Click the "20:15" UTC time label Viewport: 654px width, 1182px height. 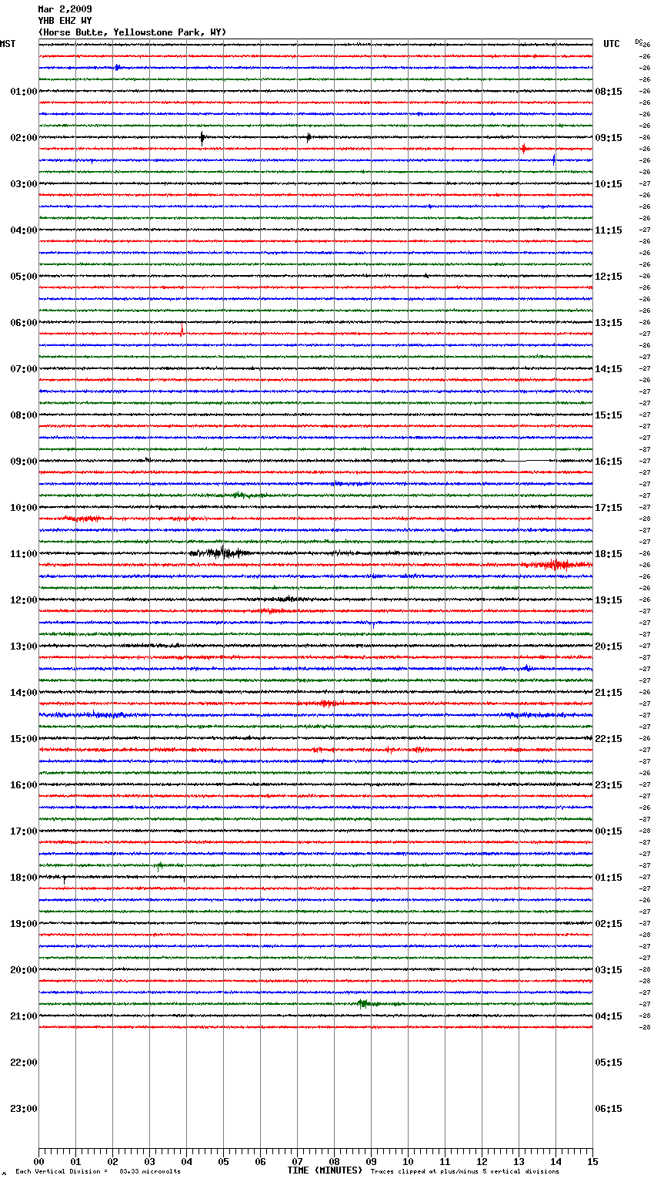point(609,646)
